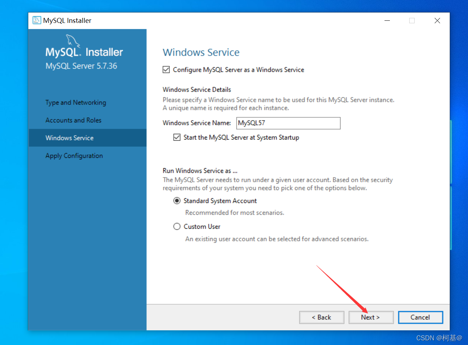Screen dimensions: 468x345
Task: Click 'MySQL Server 5.7.36' sidebar text
Action: pyautogui.click(x=81, y=66)
